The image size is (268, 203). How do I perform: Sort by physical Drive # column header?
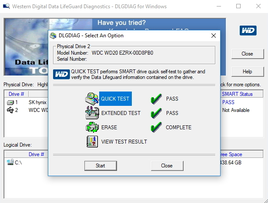pyautogui.click(x=17, y=94)
